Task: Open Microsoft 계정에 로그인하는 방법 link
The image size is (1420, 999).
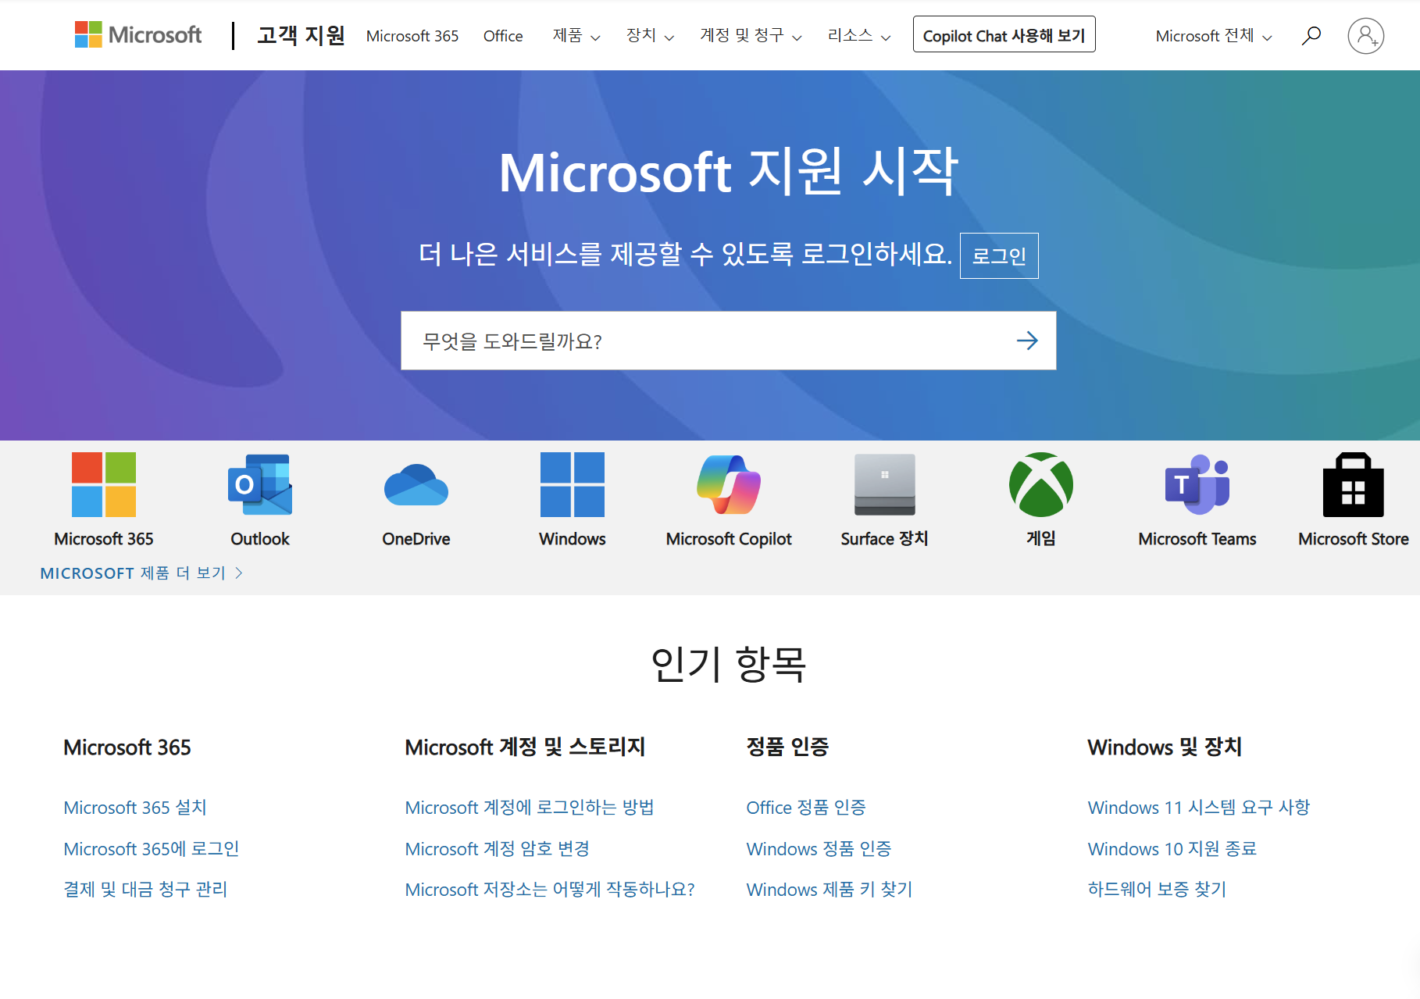Action: 530,808
